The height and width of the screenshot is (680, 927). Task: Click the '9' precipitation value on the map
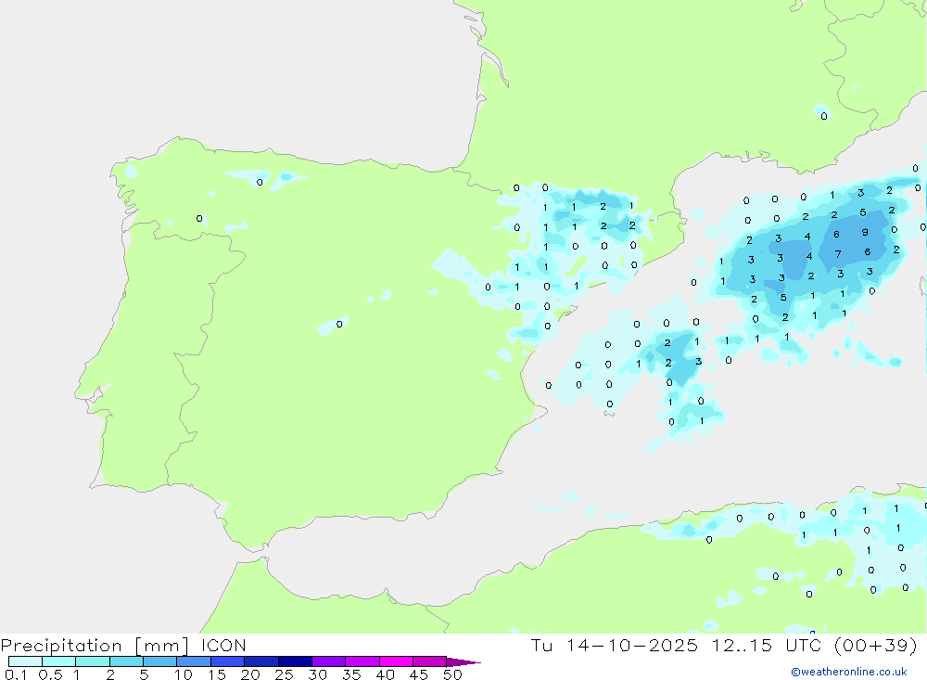pos(865,233)
